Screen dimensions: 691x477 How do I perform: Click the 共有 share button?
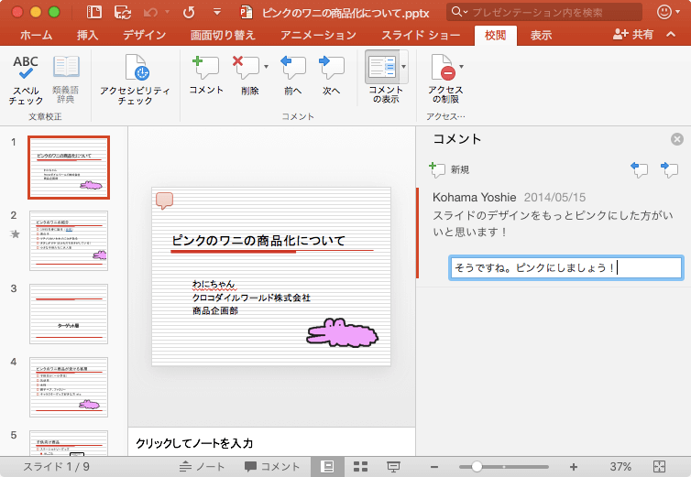pyautogui.click(x=633, y=35)
